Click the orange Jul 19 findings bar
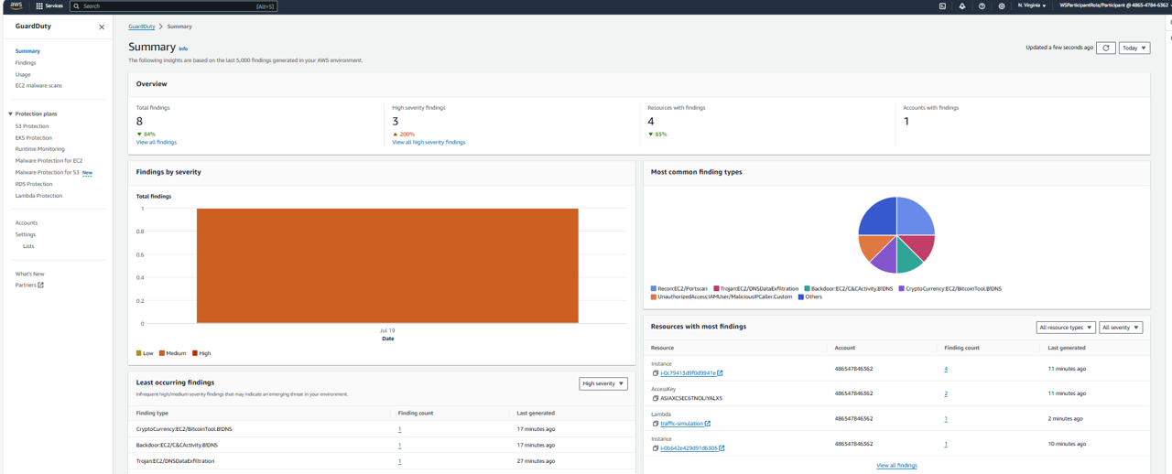The height and width of the screenshot is (474, 1172). [387, 265]
